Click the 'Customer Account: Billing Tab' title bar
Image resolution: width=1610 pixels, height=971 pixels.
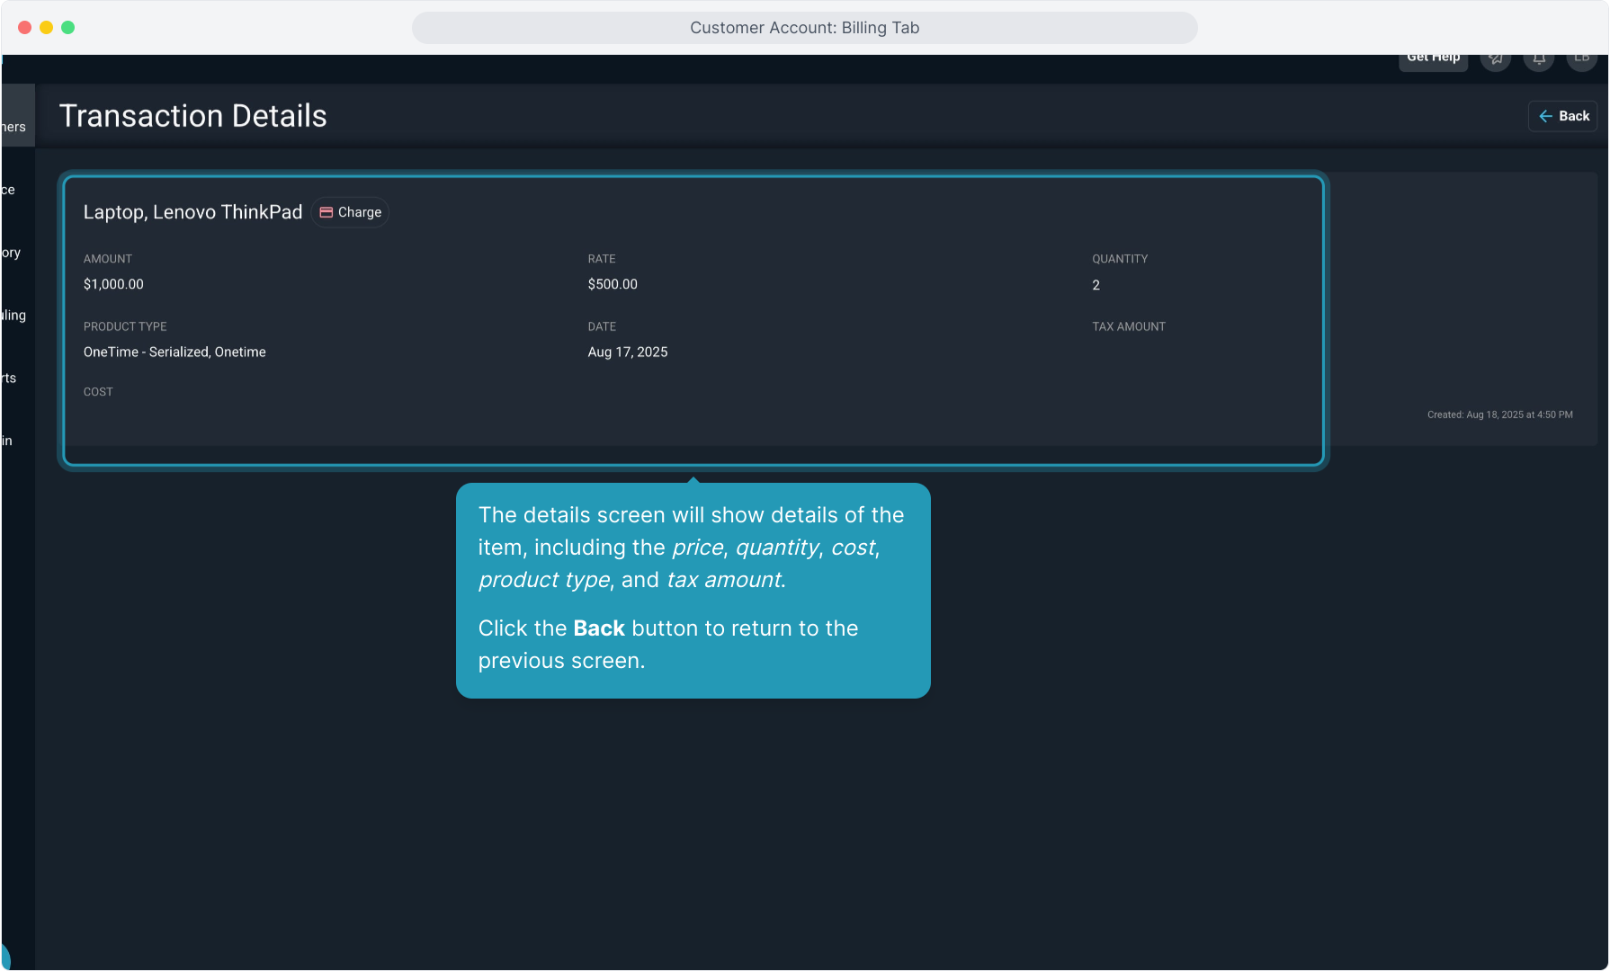pyautogui.click(x=804, y=28)
